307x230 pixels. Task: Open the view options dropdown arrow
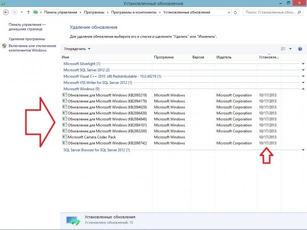(290, 49)
